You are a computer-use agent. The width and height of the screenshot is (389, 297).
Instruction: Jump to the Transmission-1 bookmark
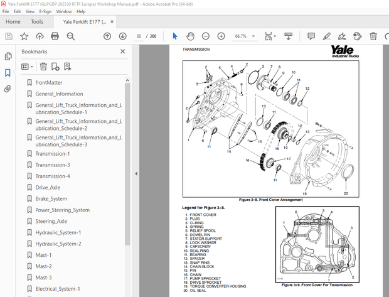[x=52, y=154]
